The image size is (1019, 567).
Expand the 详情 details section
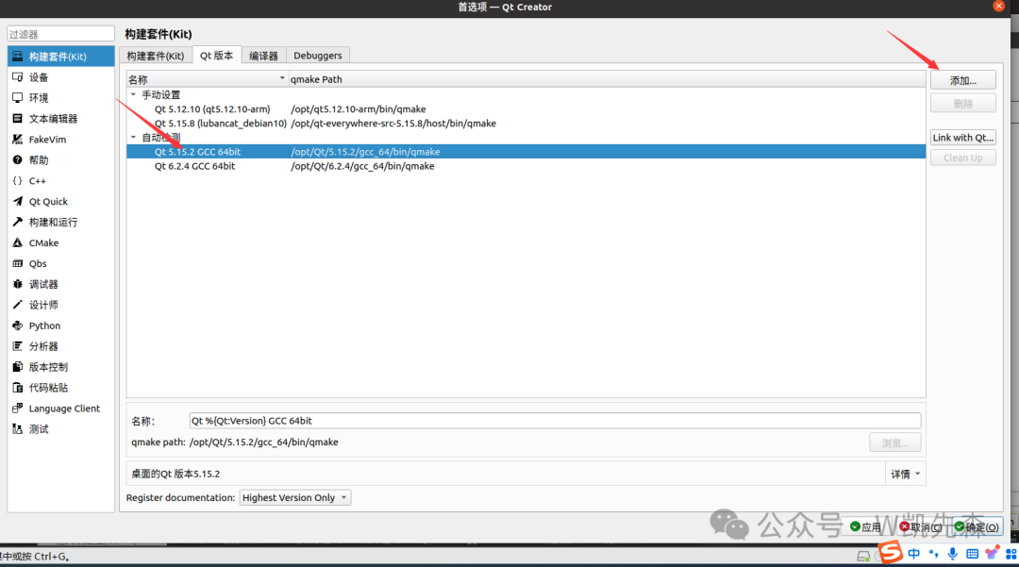(x=906, y=475)
